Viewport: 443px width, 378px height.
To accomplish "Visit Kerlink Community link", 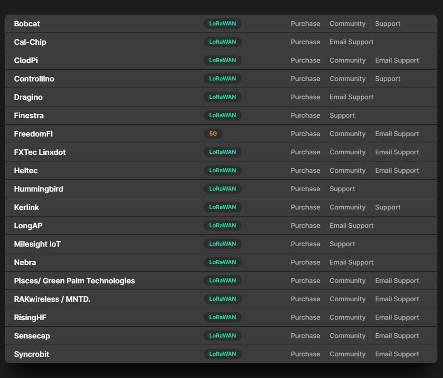I will click(348, 208).
